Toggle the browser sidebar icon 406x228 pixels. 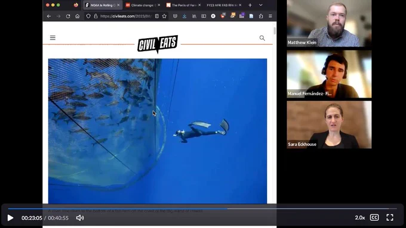coord(204,16)
